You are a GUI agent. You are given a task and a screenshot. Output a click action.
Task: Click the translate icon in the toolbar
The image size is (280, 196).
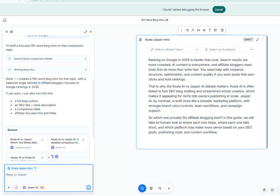tap(204, 30)
